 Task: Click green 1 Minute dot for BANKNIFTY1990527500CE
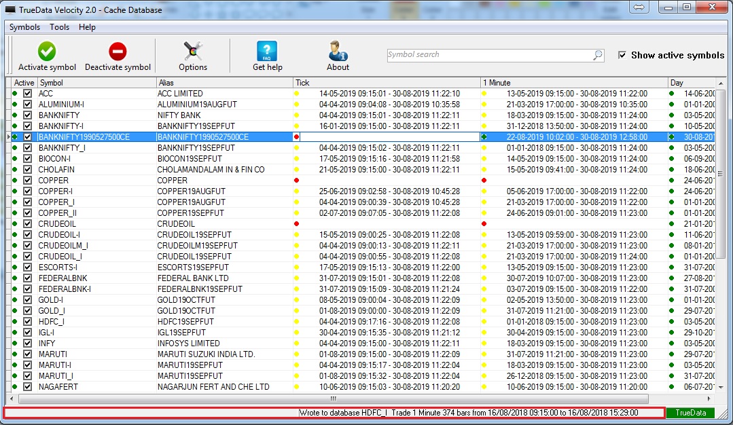[484, 137]
